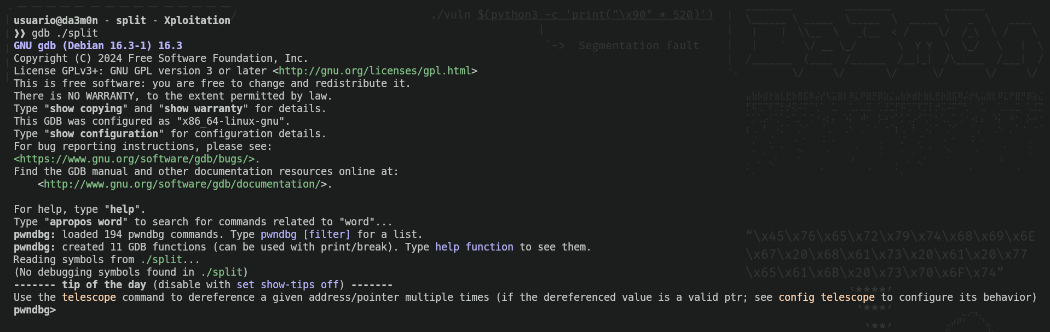Click the faded ./vuln python3 command text

[572, 15]
